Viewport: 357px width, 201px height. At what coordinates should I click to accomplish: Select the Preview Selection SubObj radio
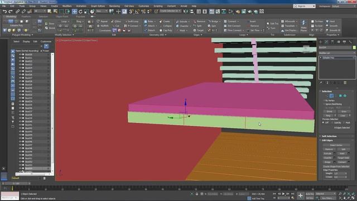332,123
